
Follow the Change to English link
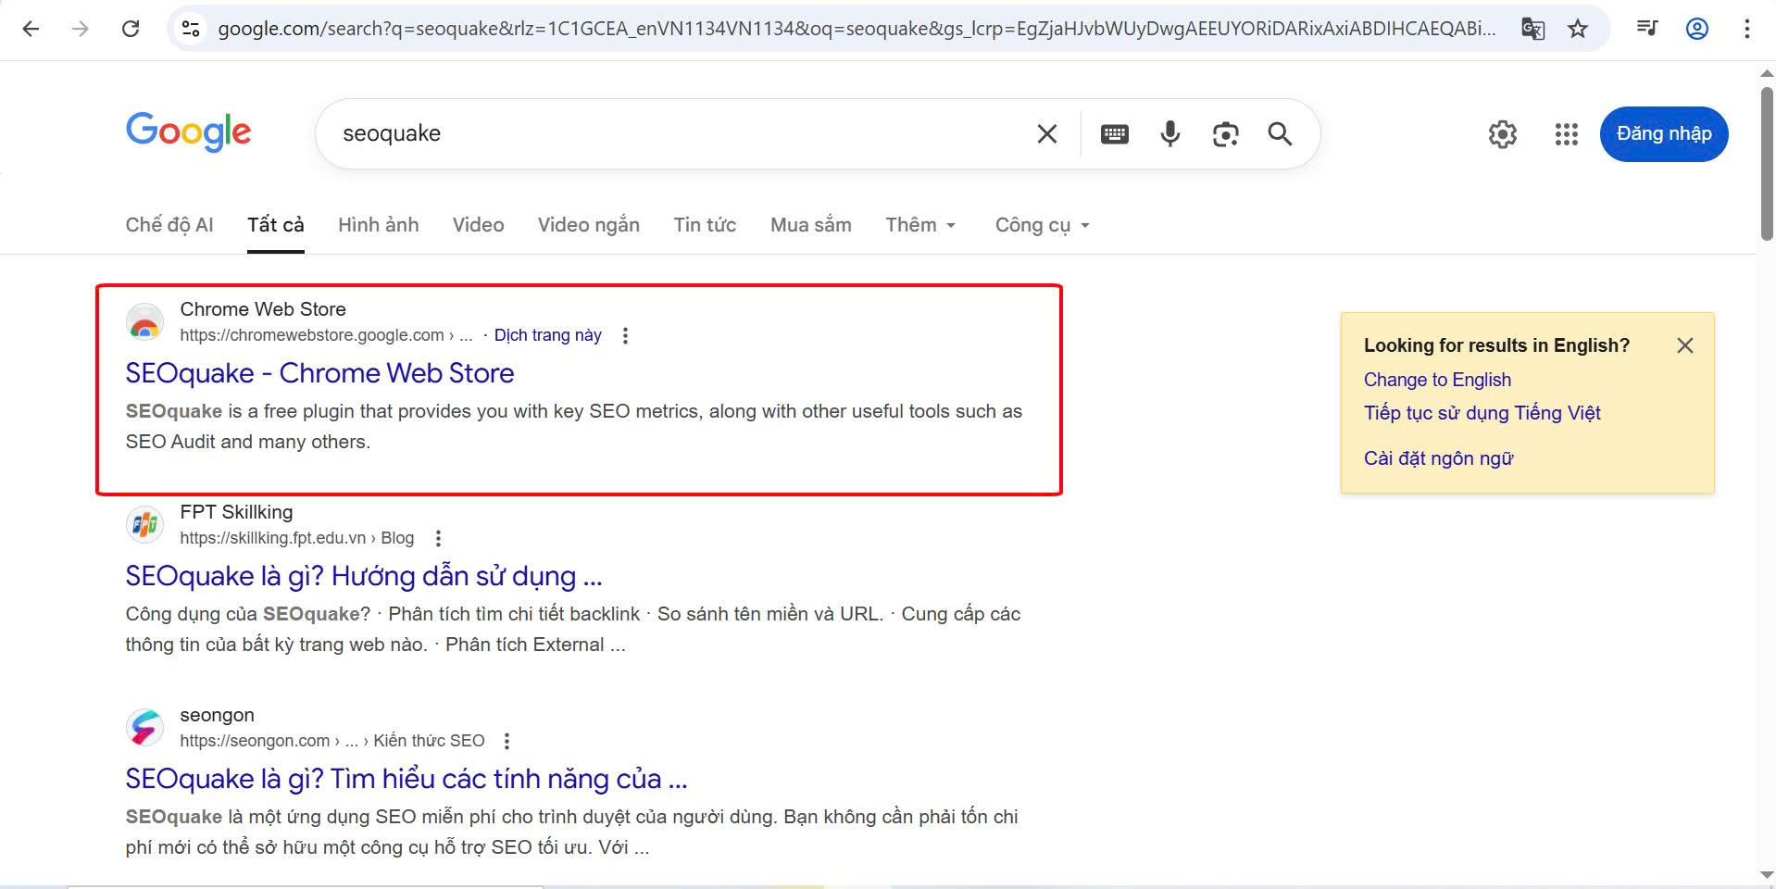point(1436,379)
